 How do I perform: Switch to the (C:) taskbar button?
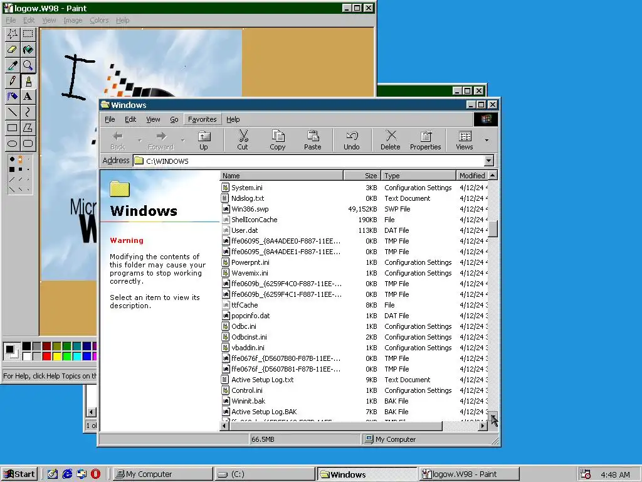point(265,474)
